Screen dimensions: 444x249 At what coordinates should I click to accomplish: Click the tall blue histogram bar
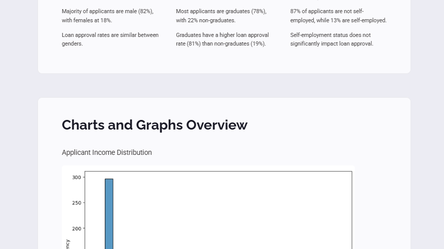[x=109, y=214]
